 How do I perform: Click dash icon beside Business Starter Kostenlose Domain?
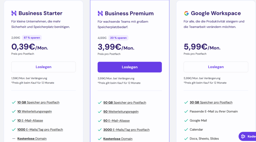pyautogui.click(x=14, y=139)
